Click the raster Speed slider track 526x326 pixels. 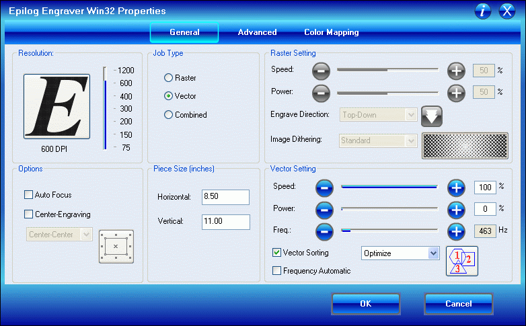(x=388, y=70)
